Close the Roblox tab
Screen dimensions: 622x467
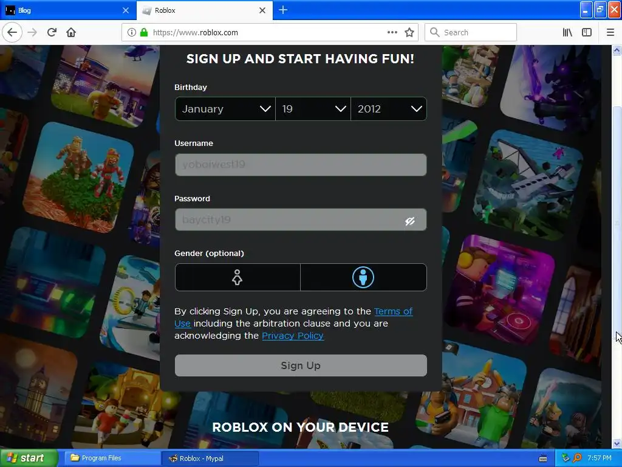pos(262,10)
